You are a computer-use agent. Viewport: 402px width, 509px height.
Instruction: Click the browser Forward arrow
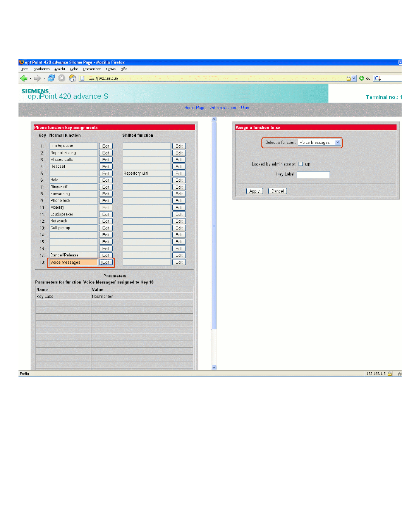click(x=38, y=78)
